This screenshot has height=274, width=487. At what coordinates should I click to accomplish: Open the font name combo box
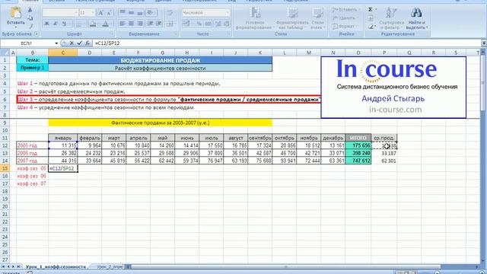coord(60,13)
